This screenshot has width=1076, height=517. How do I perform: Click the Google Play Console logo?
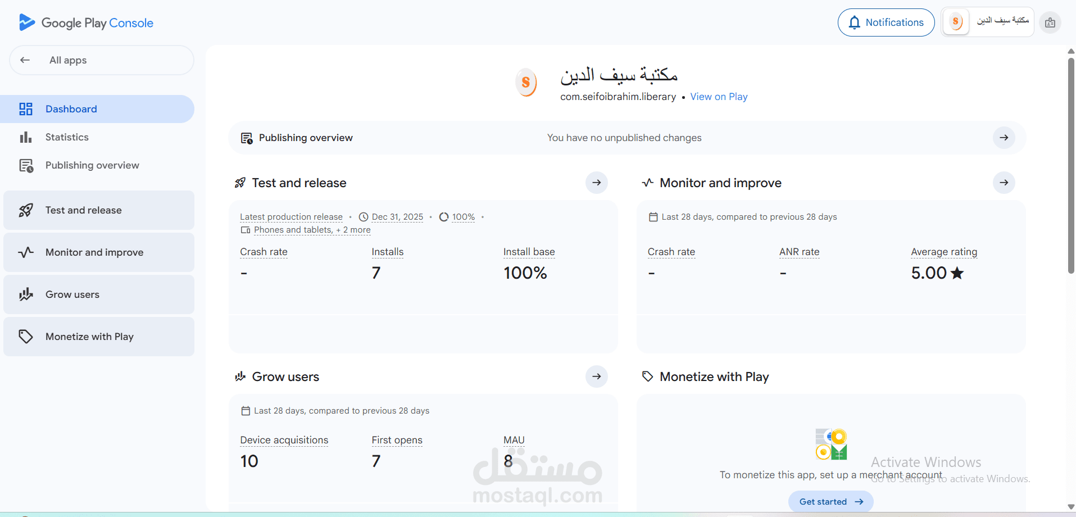85,22
